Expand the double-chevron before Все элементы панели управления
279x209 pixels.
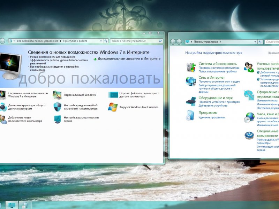(14, 41)
